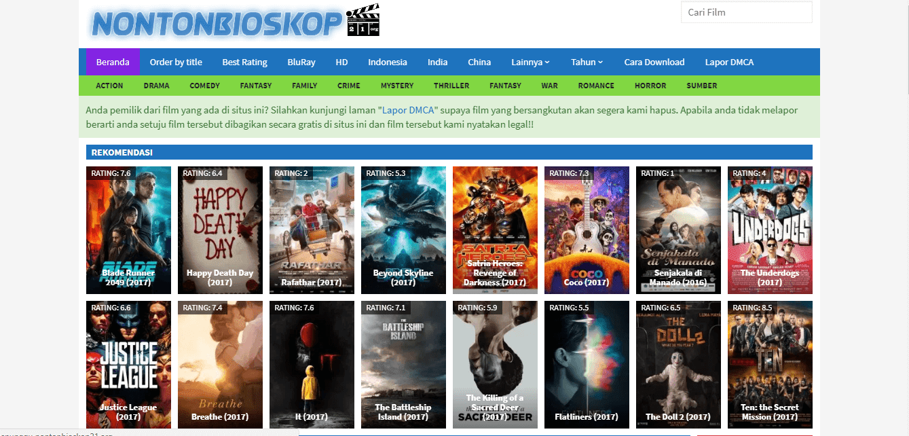Open the China movies category
Screen dimensions: 909x436
[479, 62]
